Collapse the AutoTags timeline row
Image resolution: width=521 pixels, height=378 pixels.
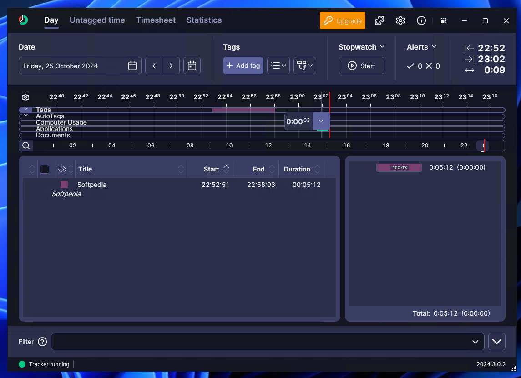26,116
